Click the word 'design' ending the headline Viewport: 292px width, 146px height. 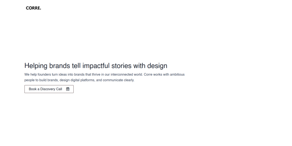point(157,66)
